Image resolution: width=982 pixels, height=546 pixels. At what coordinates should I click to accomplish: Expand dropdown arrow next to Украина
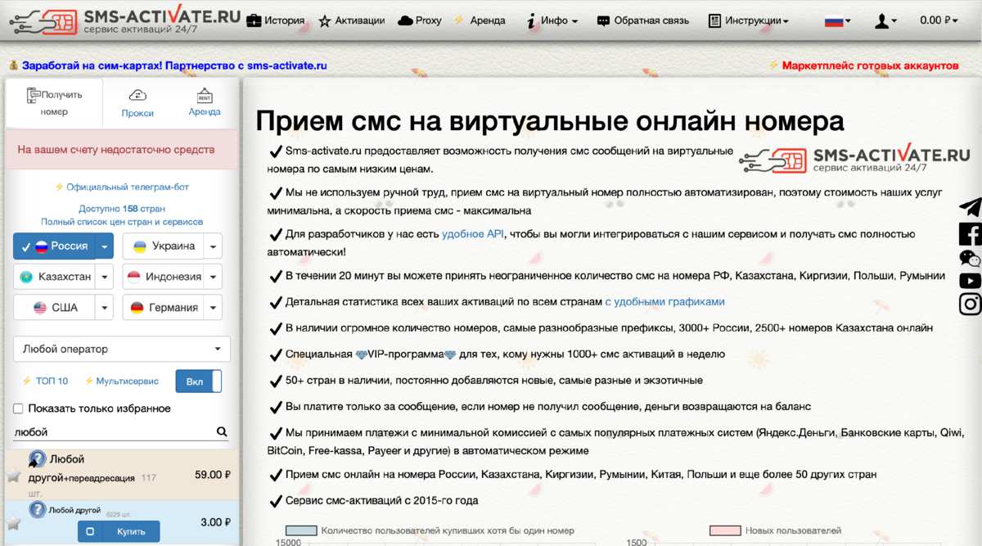(212, 246)
